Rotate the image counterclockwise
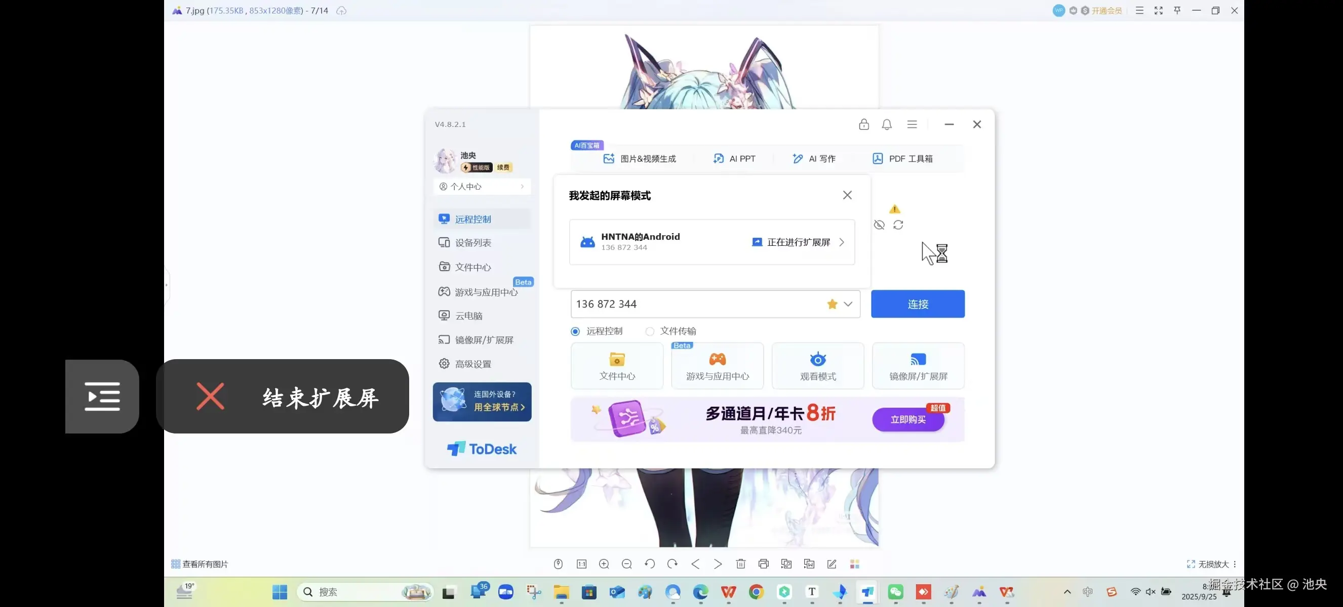 [650, 564]
